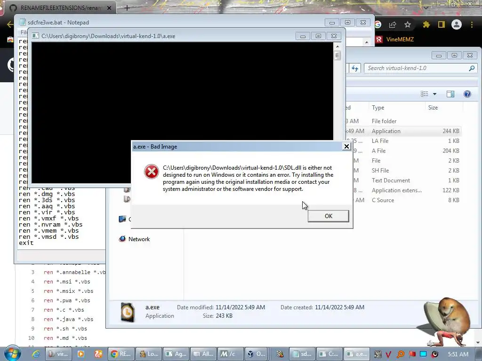Go back in Chrome with back arrow
Screen dimensions: 482x361
pos(10,24)
